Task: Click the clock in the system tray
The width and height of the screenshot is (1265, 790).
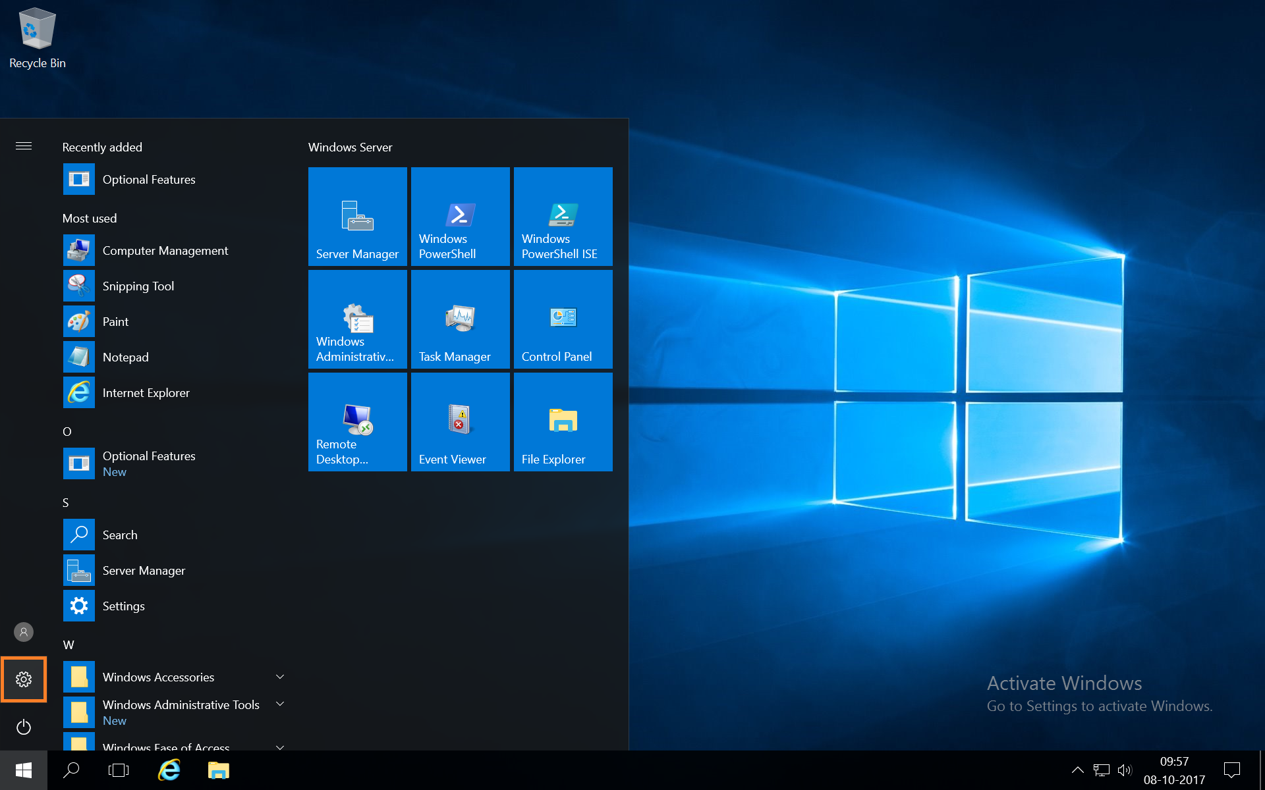Action: tap(1175, 770)
